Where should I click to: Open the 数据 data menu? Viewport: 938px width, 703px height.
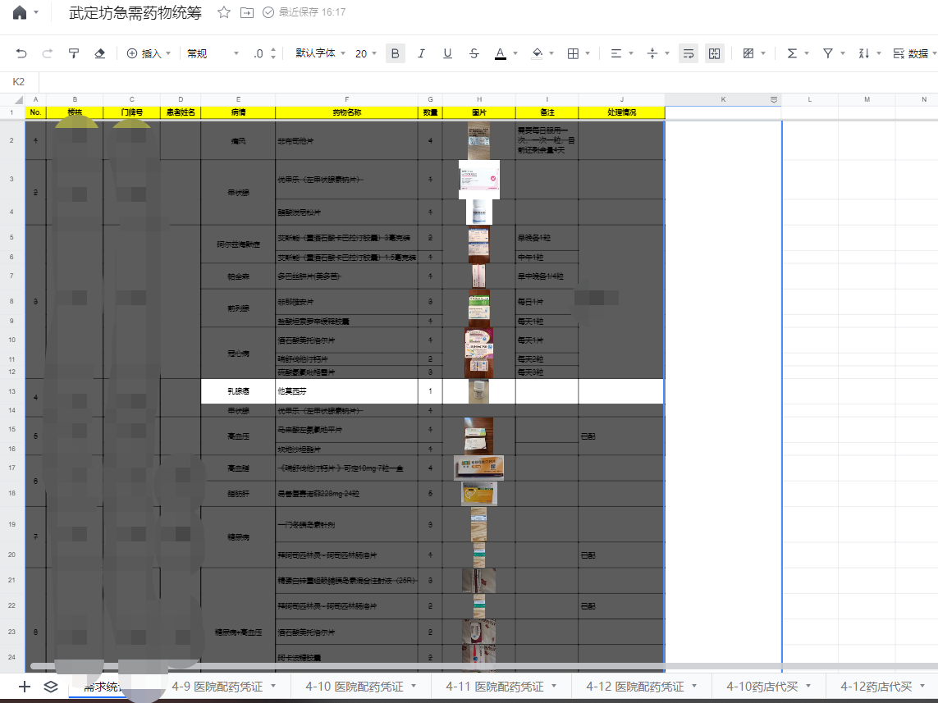(914, 54)
